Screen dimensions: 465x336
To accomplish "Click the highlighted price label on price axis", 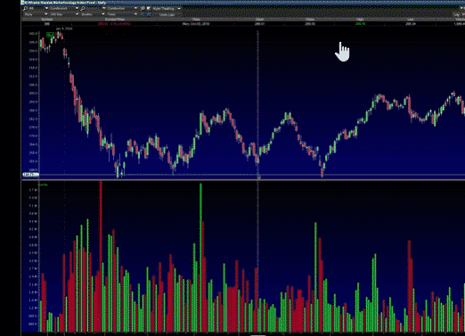I will (x=30, y=175).
